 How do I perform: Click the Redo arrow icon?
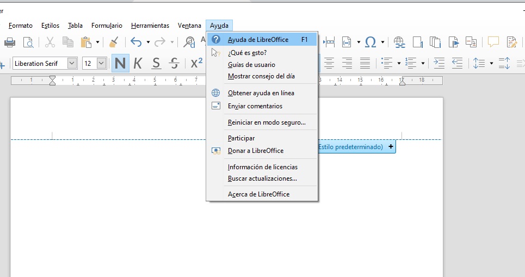(x=160, y=42)
